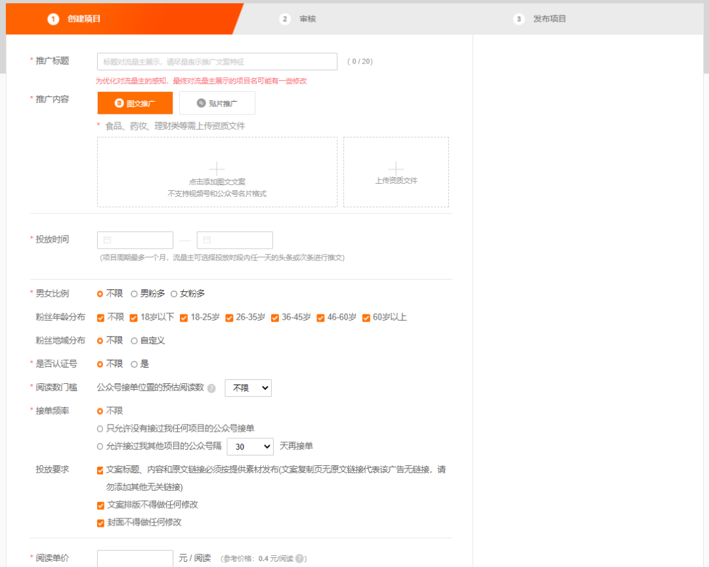The image size is (709, 567).
Task: Select 不限 for 是否认证号
Action: pyautogui.click(x=100, y=364)
